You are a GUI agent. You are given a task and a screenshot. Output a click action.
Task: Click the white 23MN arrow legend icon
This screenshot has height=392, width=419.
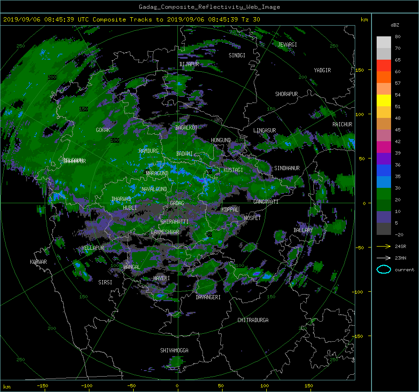coord(384,258)
